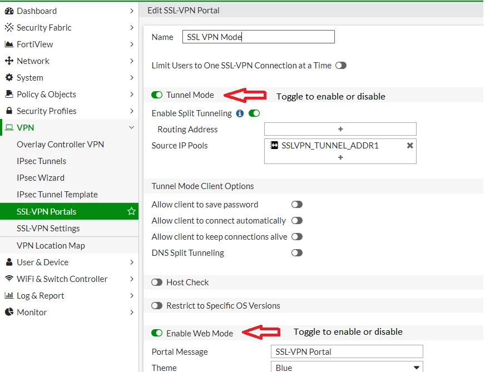Screen dimensions: 485x372
Task: Turn off Enable Split Tunneling switch
Action: pos(254,113)
